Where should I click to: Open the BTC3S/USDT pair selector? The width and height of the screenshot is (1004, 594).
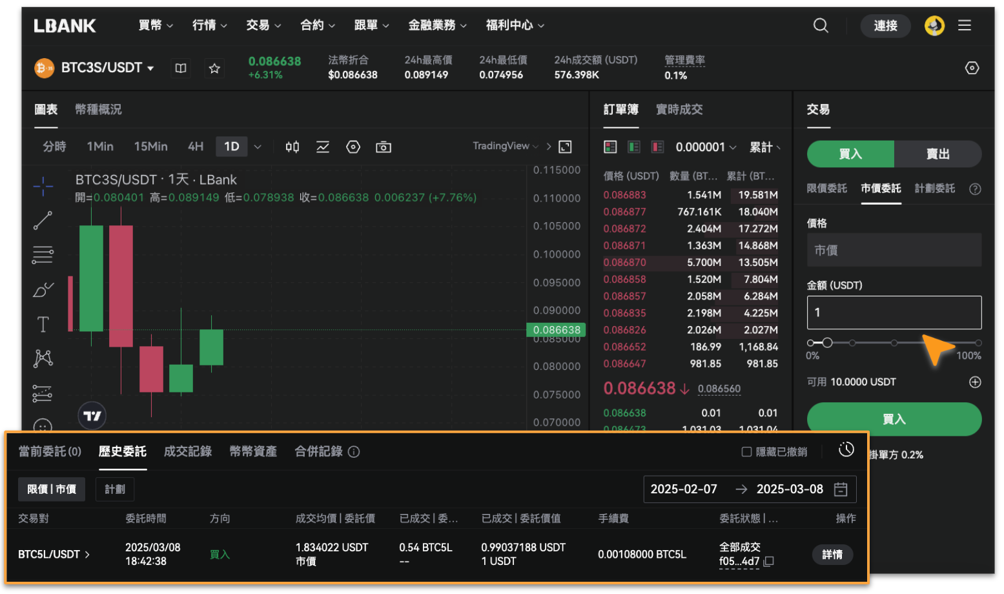[x=107, y=68]
